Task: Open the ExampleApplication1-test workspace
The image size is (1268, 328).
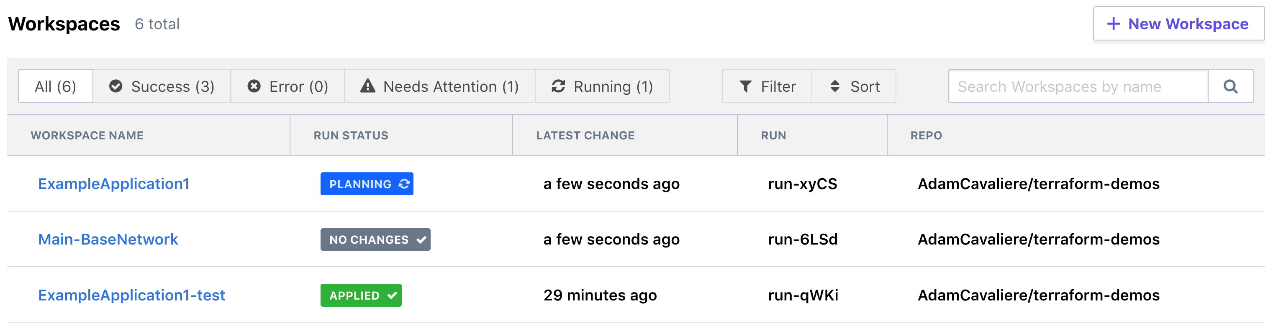Action: (131, 295)
